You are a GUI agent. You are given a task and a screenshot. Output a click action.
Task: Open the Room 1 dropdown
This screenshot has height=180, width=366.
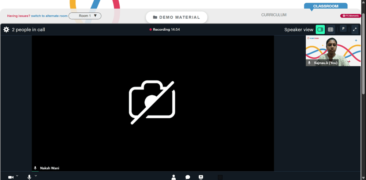coord(85,16)
